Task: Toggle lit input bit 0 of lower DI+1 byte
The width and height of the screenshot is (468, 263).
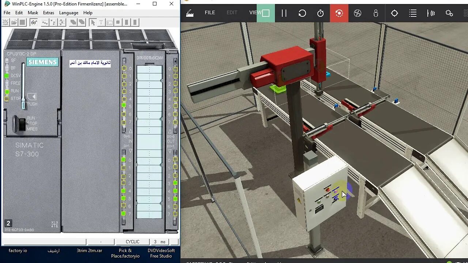Action: [x=124, y=160]
